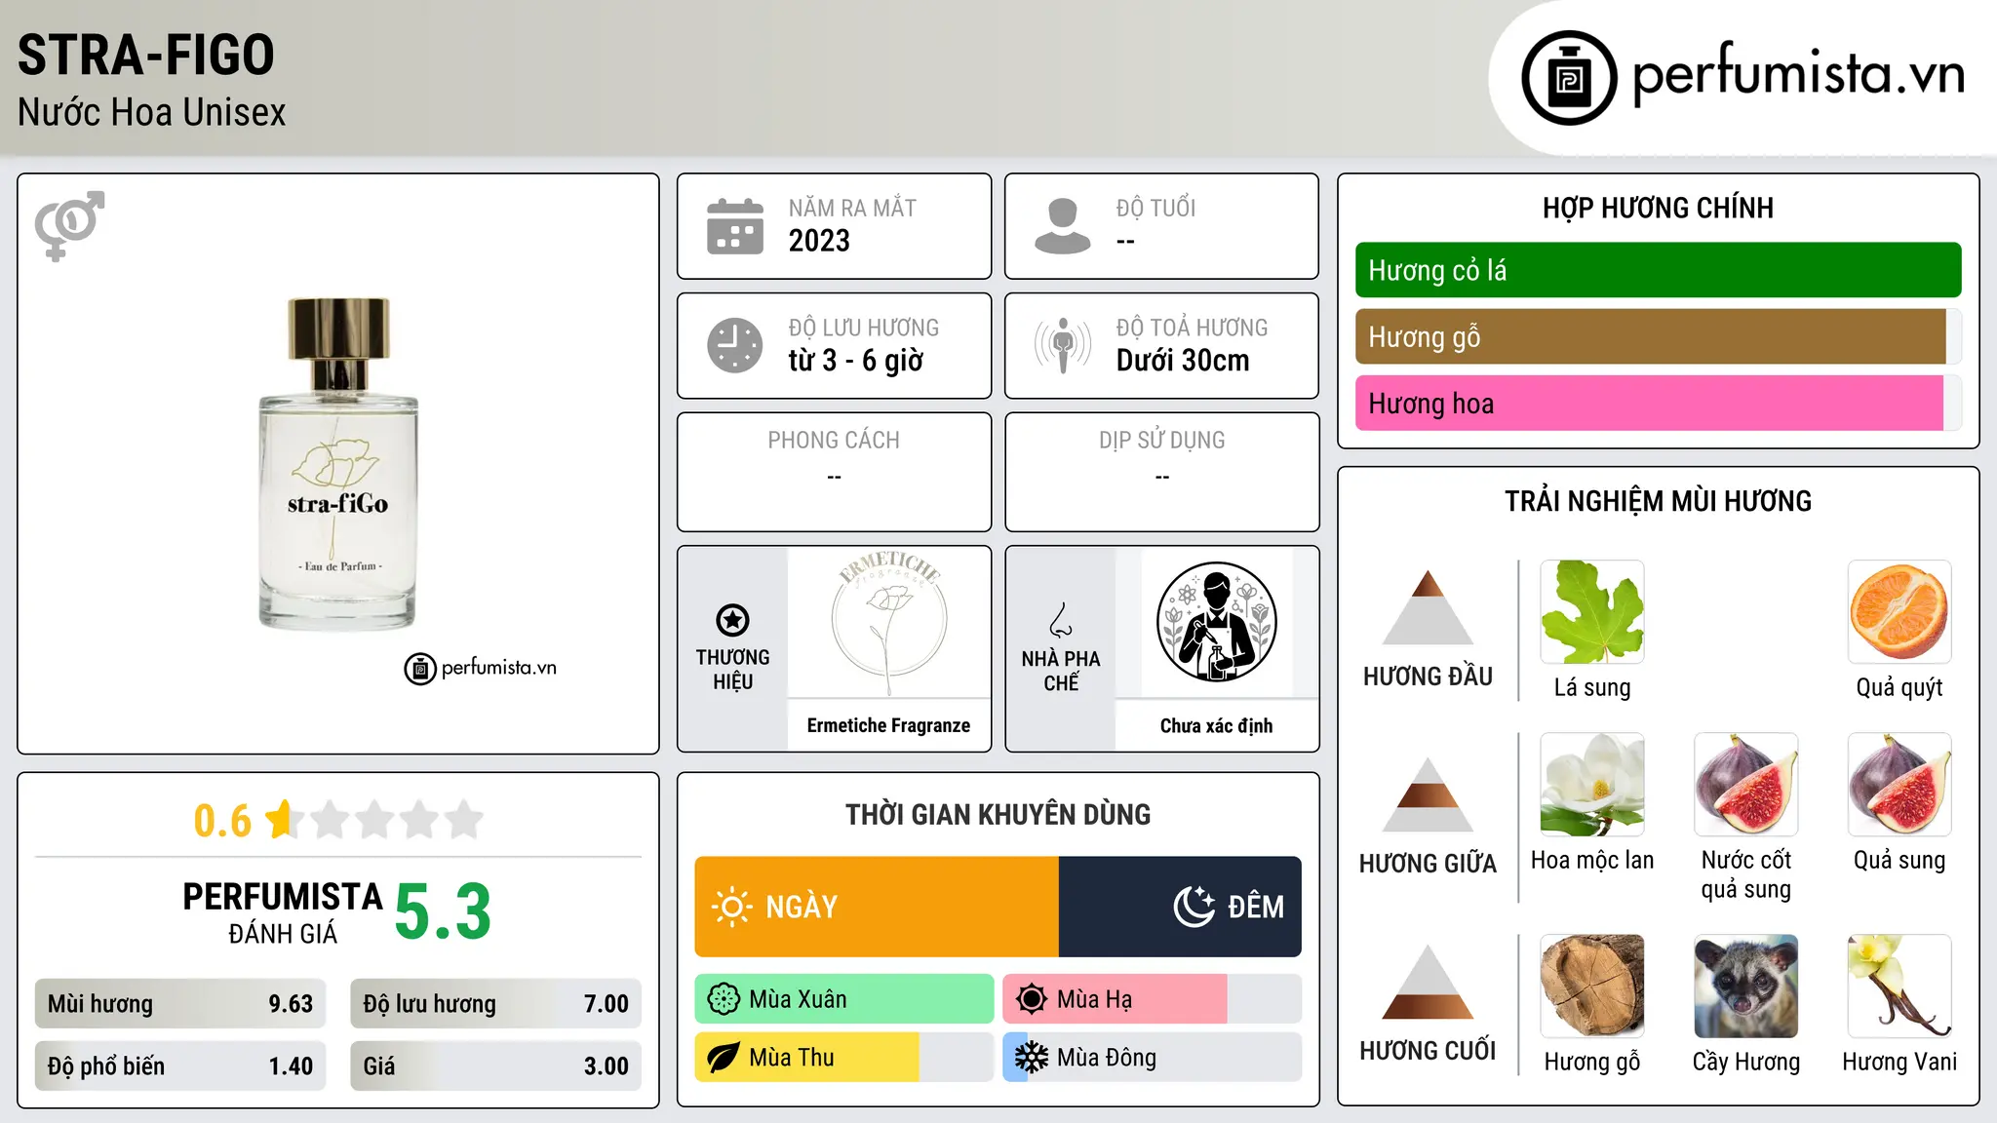This screenshot has height=1123, width=1997.
Task: Click the sillage value Dưới 30cm
Action: click(1182, 361)
